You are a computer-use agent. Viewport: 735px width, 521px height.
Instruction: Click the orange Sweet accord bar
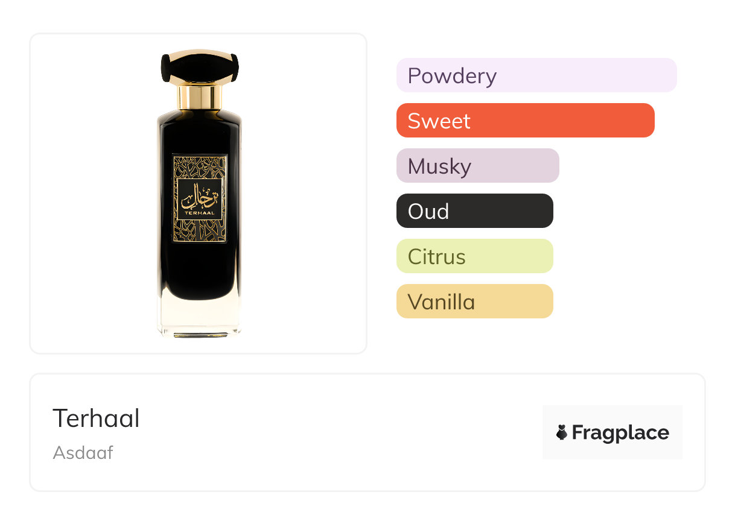coord(526,121)
